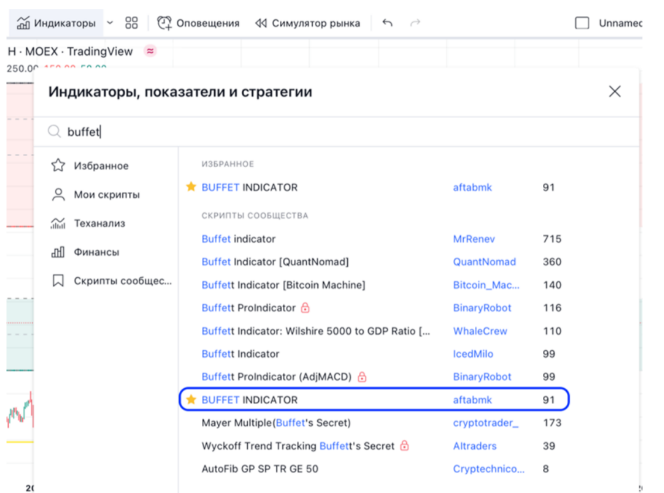Open BinaryRobot link on AdjMACD row
Screen dimensions: 664x493
(482, 377)
